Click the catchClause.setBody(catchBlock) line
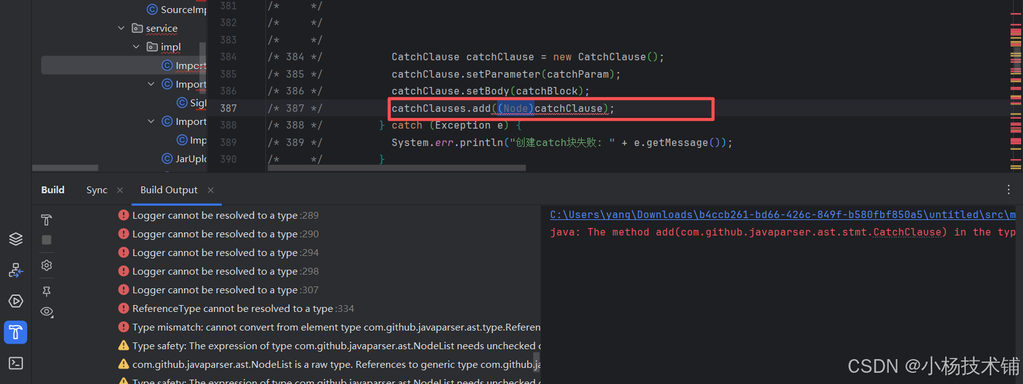The width and height of the screenshot is (1023, 384). click(490, 91)
